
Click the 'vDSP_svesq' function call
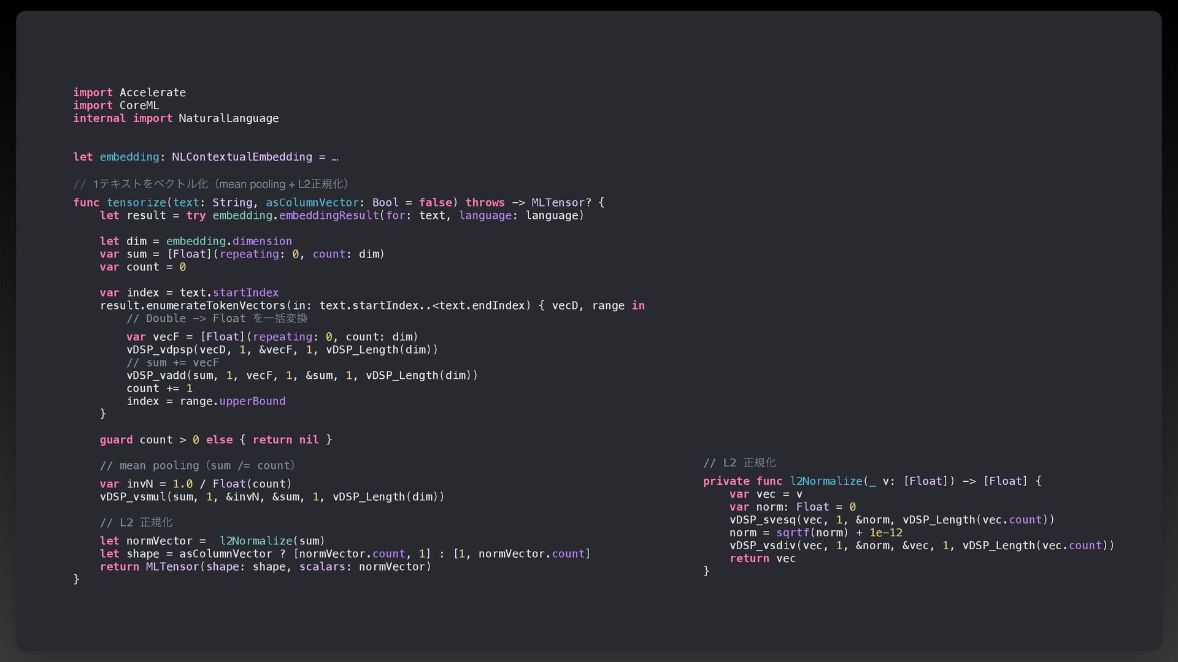tap(763, 520)
